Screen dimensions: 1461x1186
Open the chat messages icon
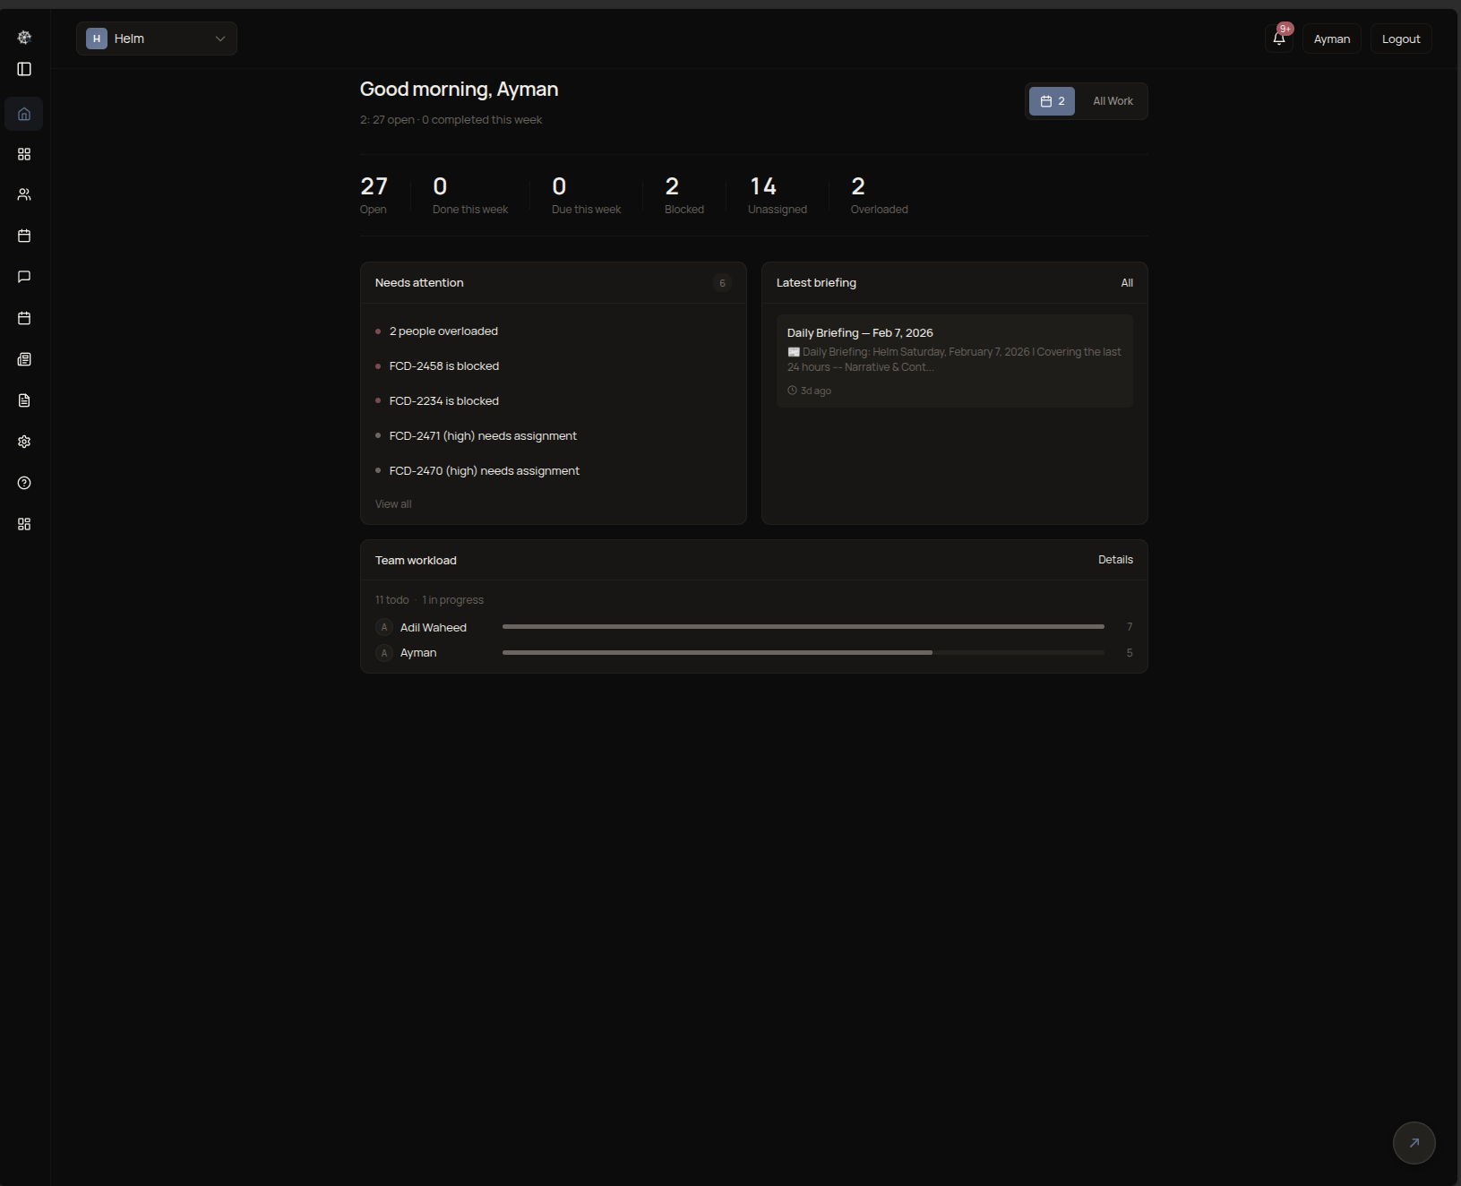[24, 277]
